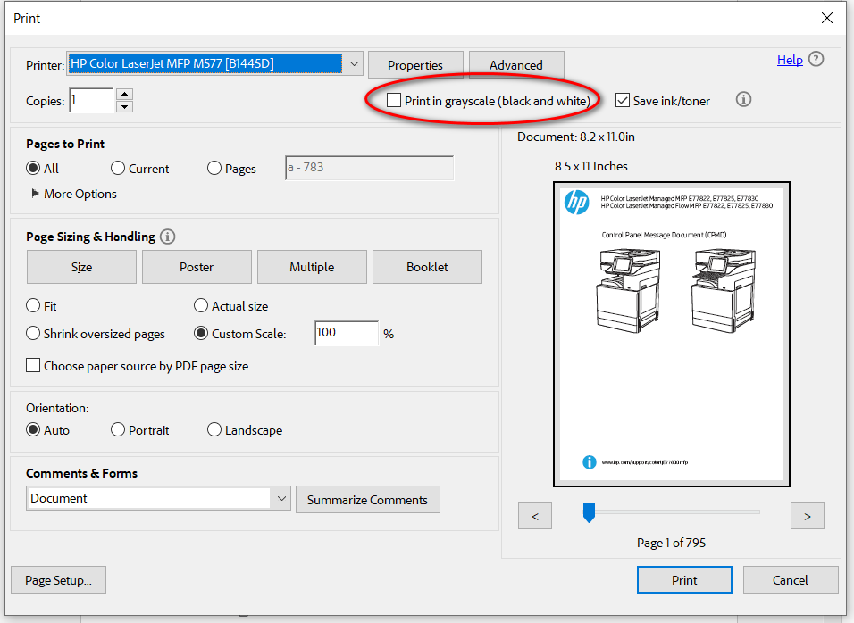Click the info icon next to Page Sizing & Handling
Screen dimensions: 854x623
click(167, 237)
